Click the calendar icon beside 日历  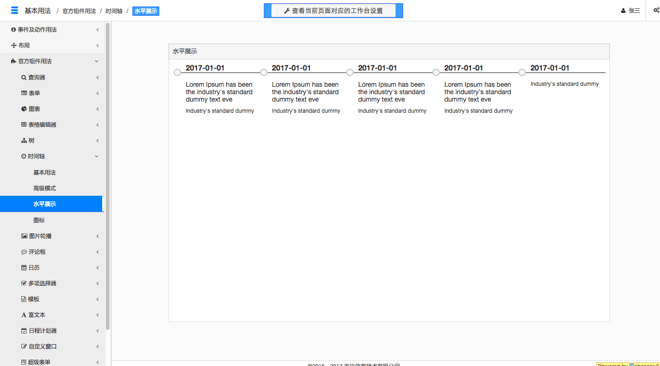(24, 268)
